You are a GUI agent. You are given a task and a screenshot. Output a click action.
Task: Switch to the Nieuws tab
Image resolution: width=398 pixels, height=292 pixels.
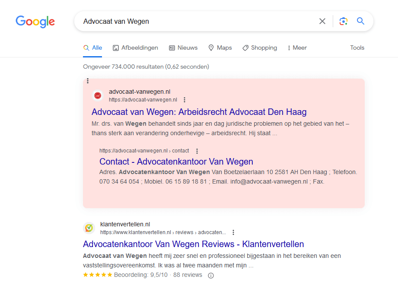pos(183,48)
